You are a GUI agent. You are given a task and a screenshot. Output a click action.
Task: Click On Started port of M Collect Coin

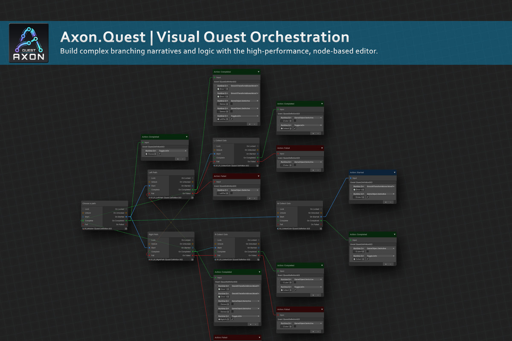(321, 217)
